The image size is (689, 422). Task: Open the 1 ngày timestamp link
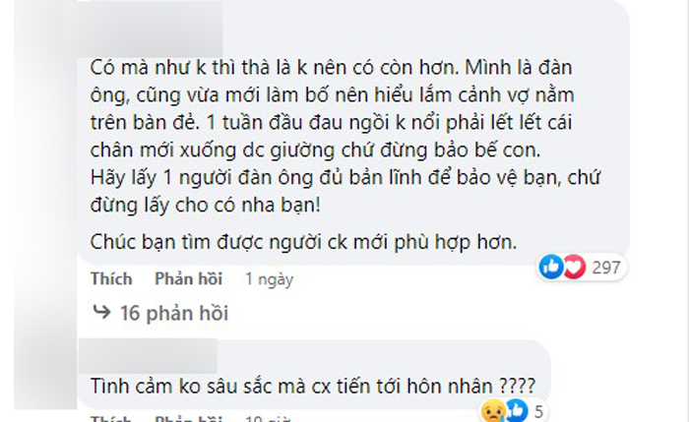pyautogui.click(x=269, y=279)
